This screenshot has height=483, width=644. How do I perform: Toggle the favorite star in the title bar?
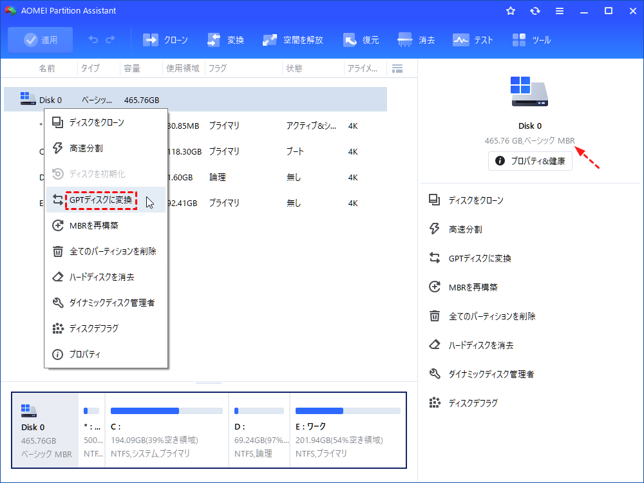510,10
